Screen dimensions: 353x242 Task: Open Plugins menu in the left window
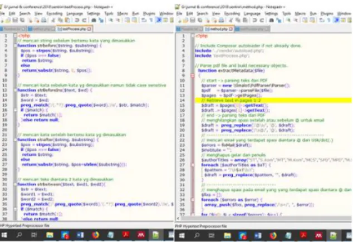pos(149,13)
